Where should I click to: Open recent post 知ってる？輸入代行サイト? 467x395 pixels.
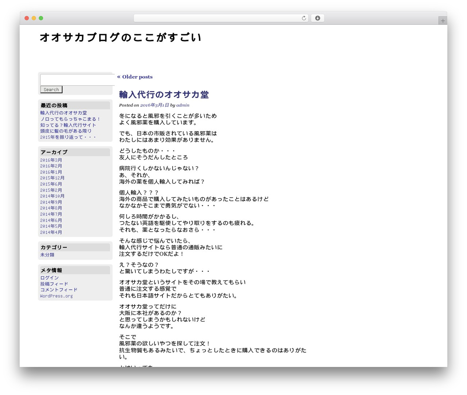(x=68, y=125)
